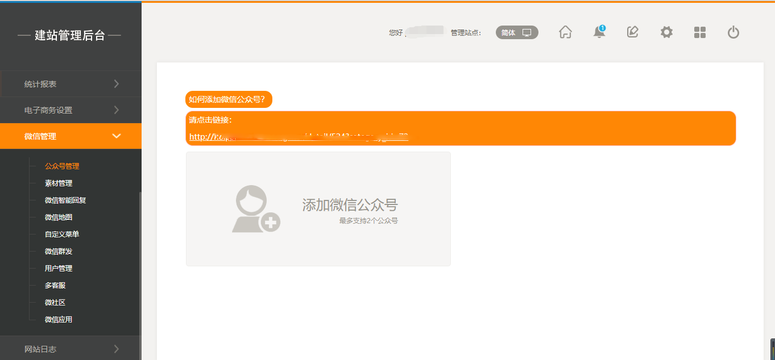
Task: Toggle the 简体 site language switch
Action: coord(516,32)
